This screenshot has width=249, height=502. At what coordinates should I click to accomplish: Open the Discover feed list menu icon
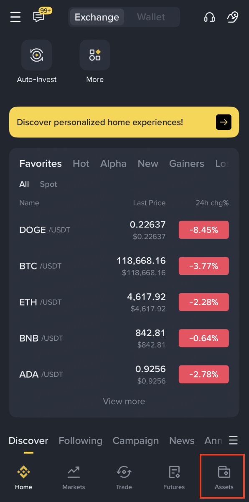pyautogui.click(x=234, y=440)
